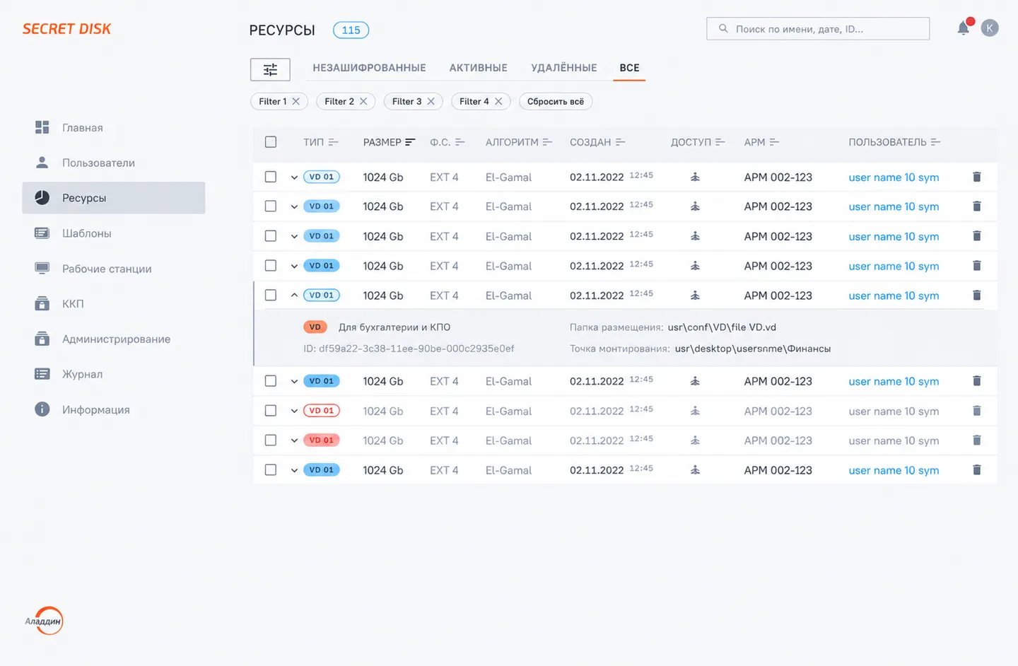Click the Пользователи person icon in sidebar
This screenshot has height=666, width=1018.
(x=42, y=163)
